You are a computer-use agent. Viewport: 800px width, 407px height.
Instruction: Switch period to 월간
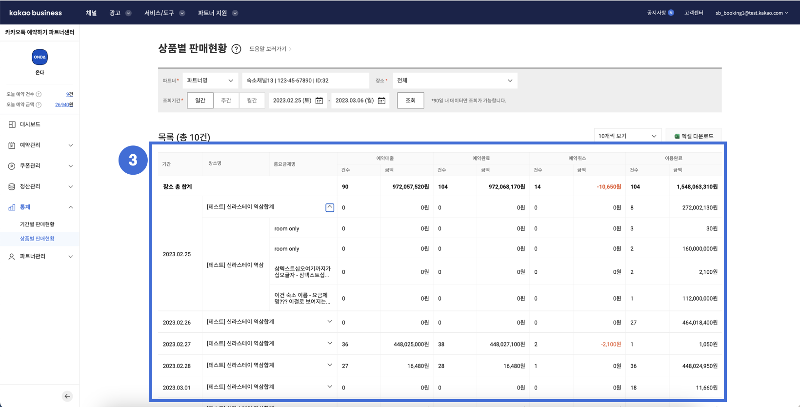point(252,101)
